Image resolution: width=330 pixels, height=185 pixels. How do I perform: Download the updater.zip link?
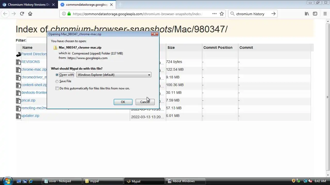(x=30, y=116)
